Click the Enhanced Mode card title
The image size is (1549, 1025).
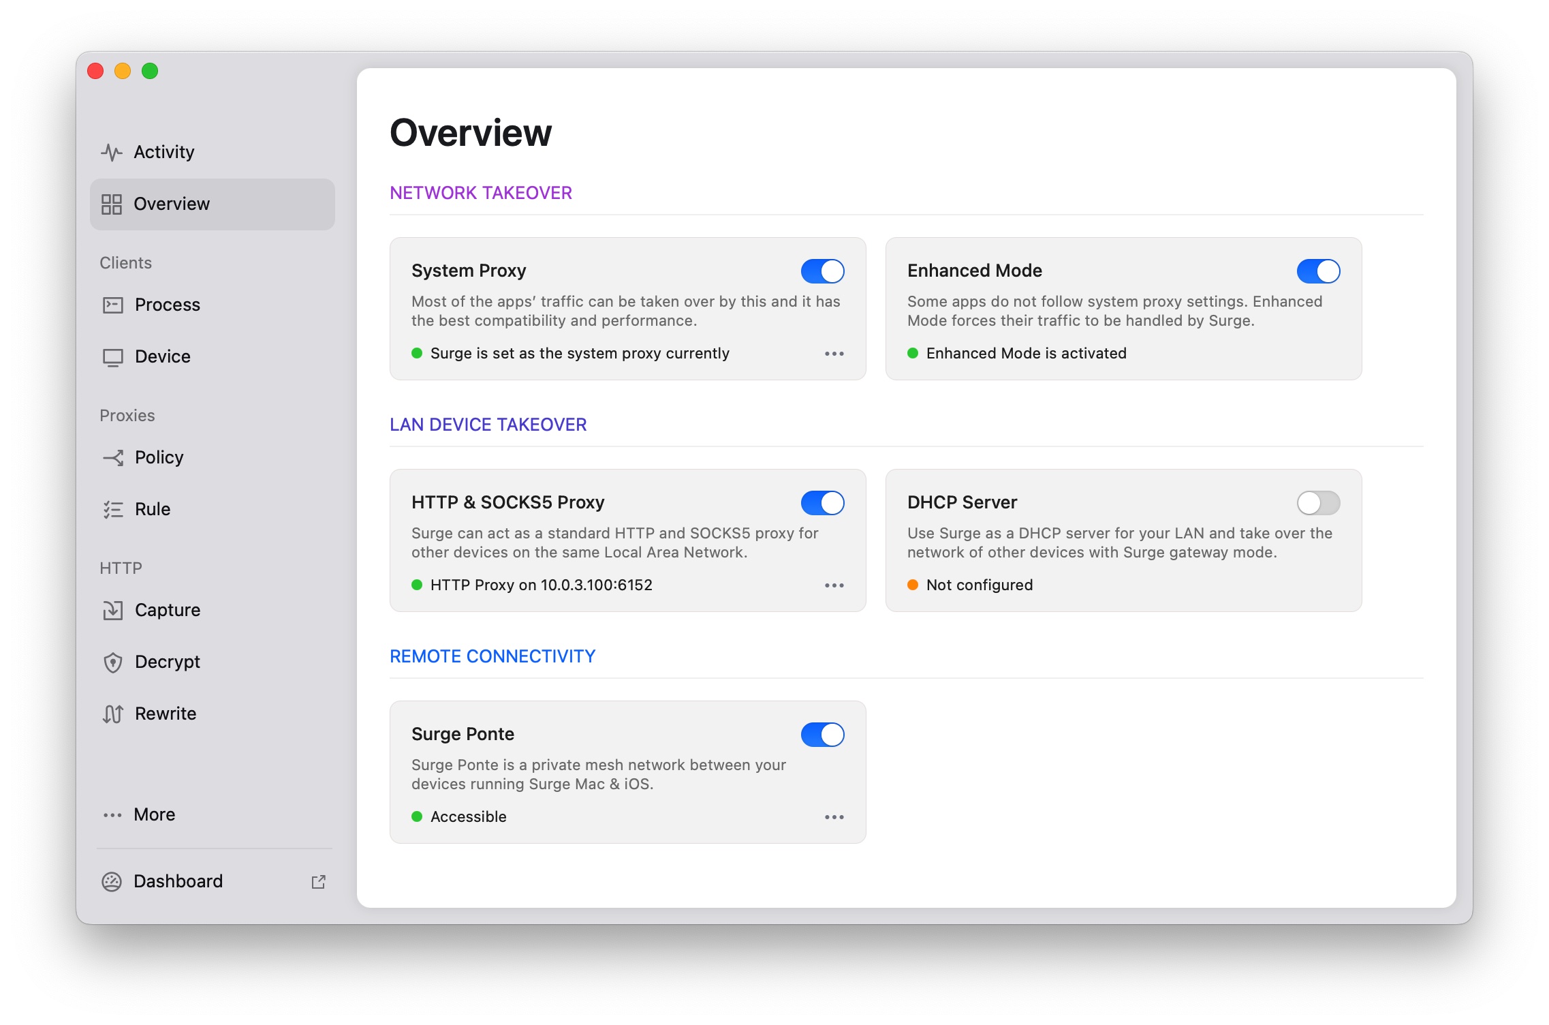point(975,271)
